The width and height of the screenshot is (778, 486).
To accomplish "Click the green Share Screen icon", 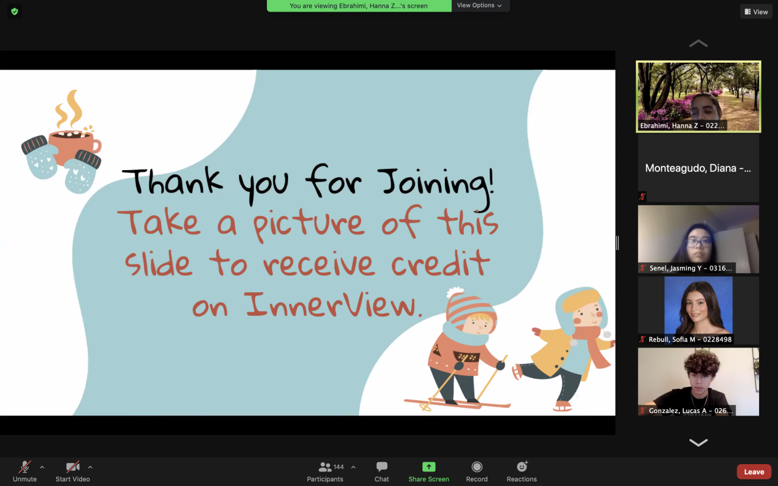I will click(429, 467).
